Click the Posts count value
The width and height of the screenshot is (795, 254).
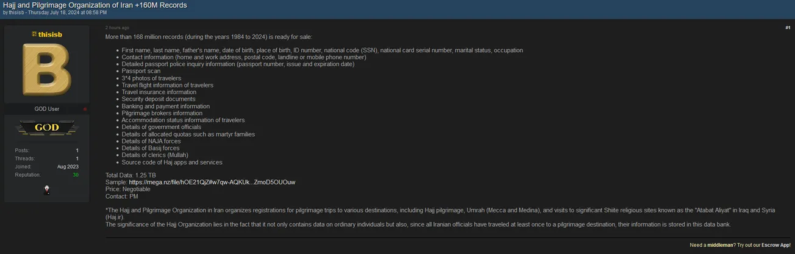[77, 150]
